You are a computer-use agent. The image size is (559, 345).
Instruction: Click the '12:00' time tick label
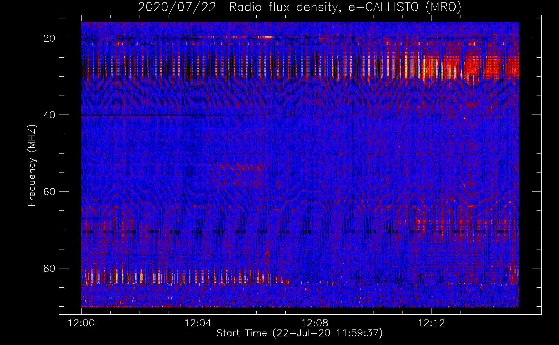[81, 323]
